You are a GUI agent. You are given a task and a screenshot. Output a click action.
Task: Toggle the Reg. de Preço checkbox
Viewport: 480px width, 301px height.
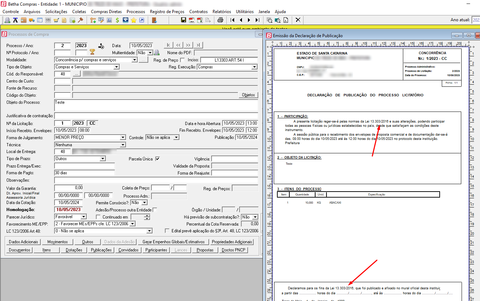pos(183,60)
